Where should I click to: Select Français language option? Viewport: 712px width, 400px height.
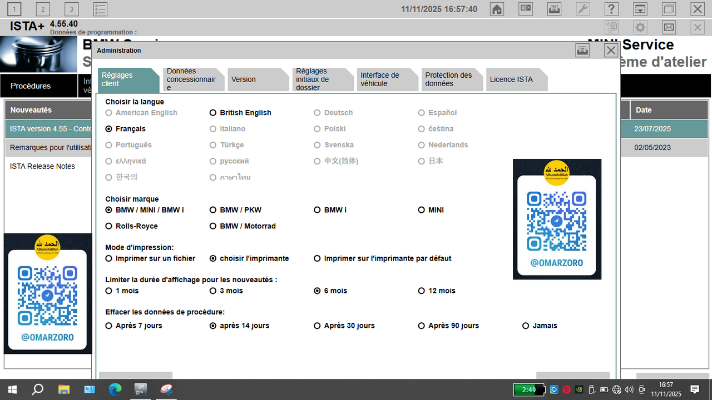pos(126,129)
